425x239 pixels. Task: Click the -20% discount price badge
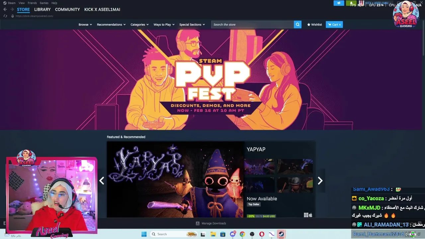(261, 216)
